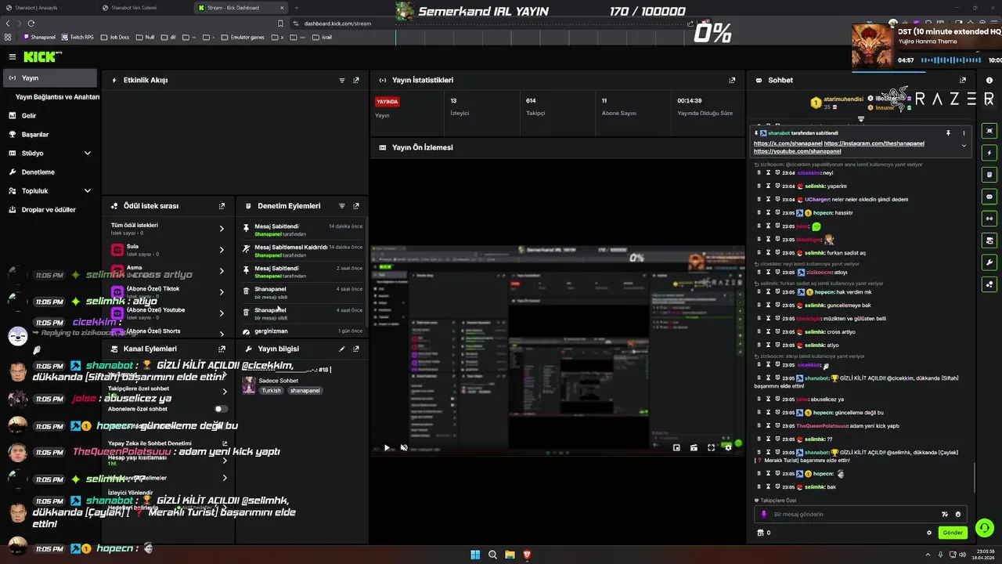Click the broadcast icon in the right sidebar
This screenshot has height=564, width=1002.
tap(989, 219)
